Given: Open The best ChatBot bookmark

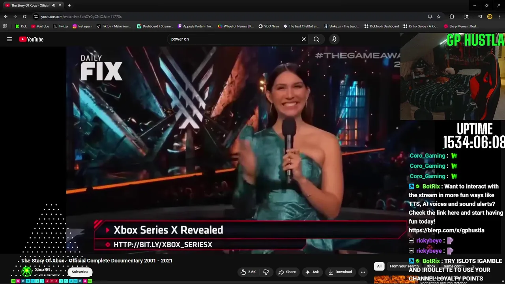Looking at the screenshot, I should [301, 26].
